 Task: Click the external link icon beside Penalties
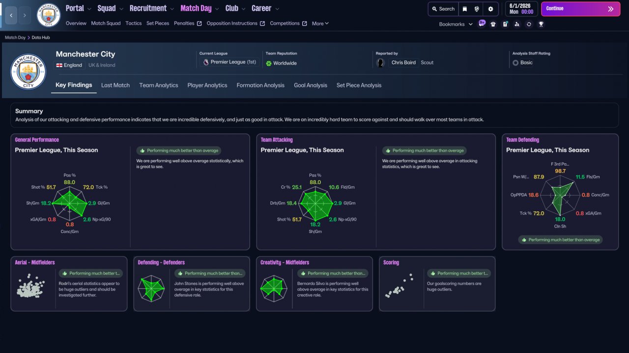coord(200,24)
